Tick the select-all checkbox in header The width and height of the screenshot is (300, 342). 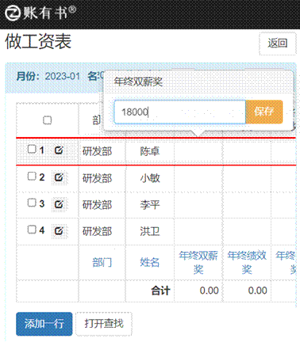(x=48, y=120)
